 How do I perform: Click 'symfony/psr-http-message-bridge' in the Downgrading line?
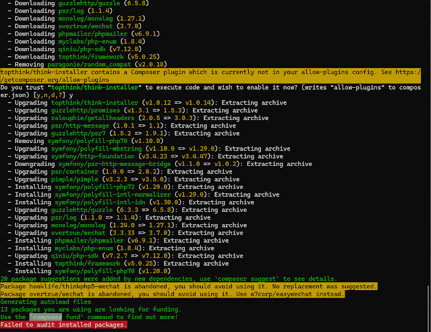pos(115,164)
